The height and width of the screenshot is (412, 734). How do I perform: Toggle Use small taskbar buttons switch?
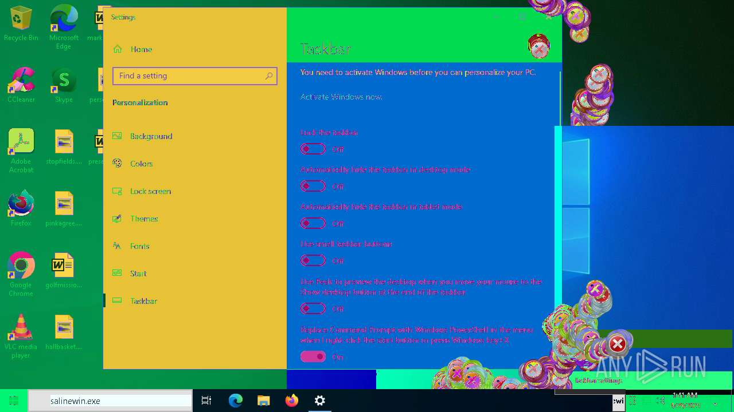click(313, 260)
